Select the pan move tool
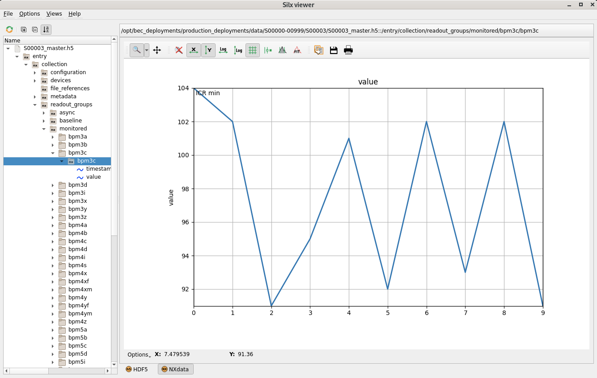Screen dimensions: 597x378 (157, 50)
